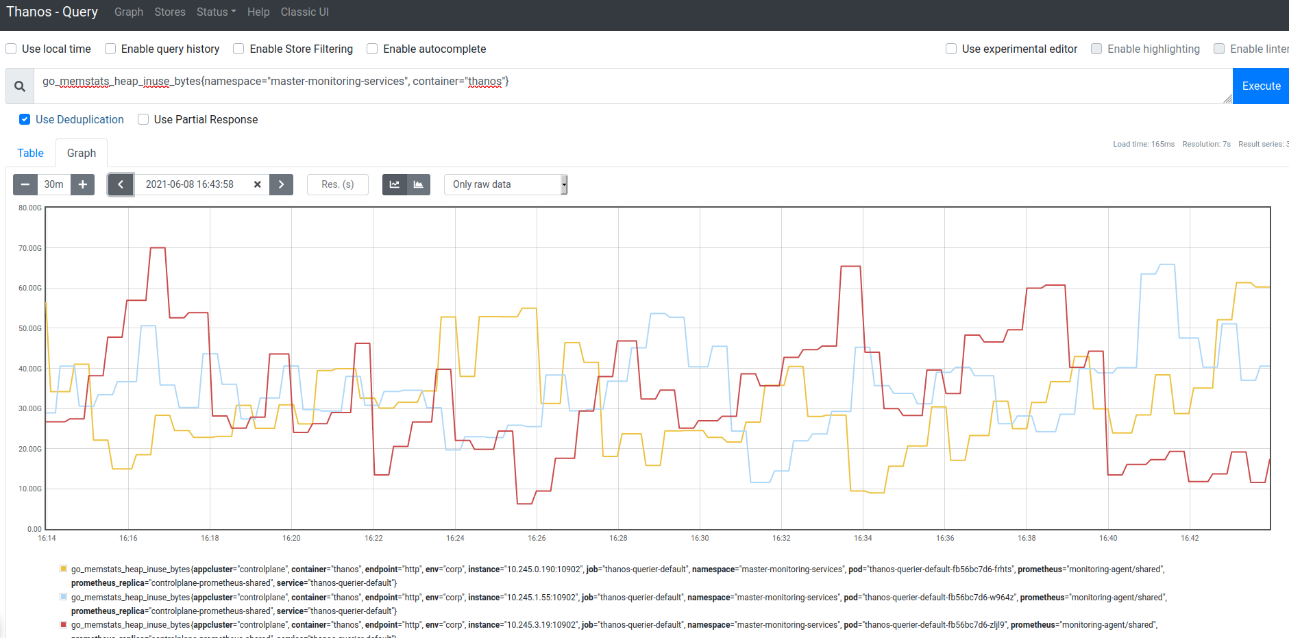Click inside the Res. (s) input field
Image resolution: width=1289 pixels, height=638 pixels.
(337, 184)
